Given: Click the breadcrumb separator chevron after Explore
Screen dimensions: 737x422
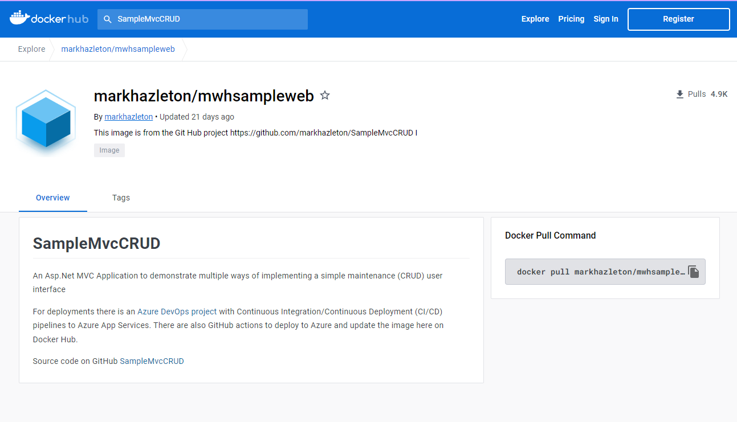Looking at the screenshot, I should (53, 49).
